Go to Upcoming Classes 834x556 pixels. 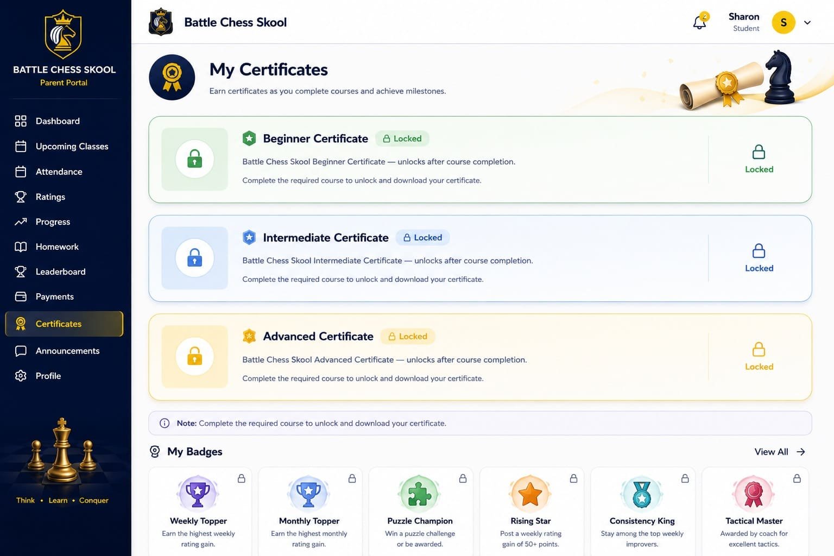pyautogui.click(x=64, y=146)
